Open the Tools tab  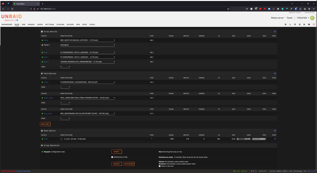point(92,24)
